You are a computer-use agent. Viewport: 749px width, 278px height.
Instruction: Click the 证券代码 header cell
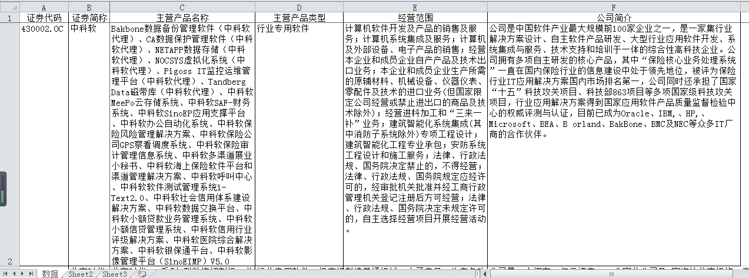pyautogui.click(x=44, y=18)
